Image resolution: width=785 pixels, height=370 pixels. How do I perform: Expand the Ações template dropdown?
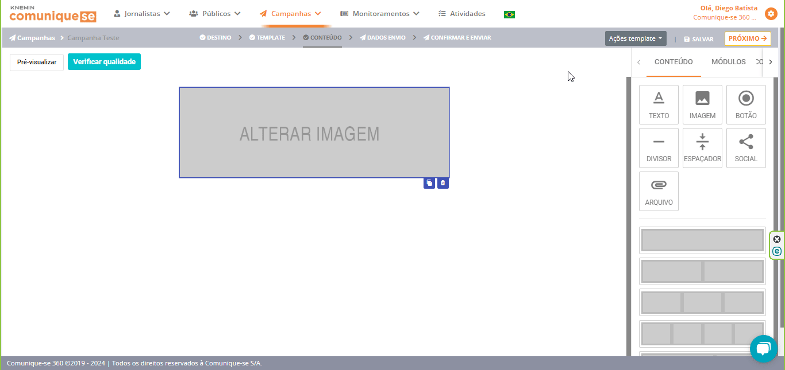tap(635, 38)
